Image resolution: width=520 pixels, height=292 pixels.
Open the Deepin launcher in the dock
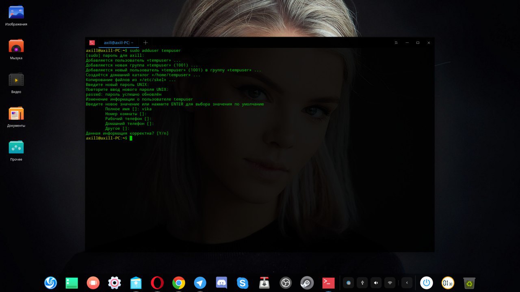tap(51, 283)
